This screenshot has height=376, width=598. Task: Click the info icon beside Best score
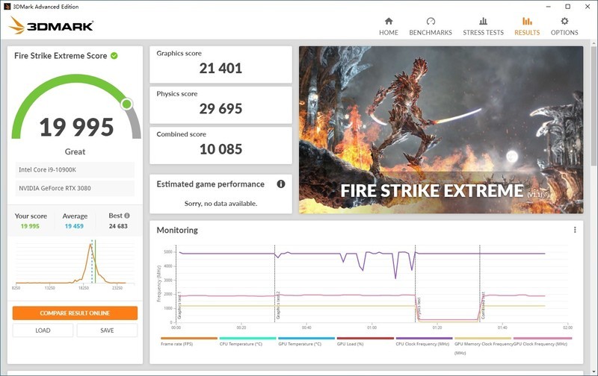pyautogui.click(x=127, y=216)
